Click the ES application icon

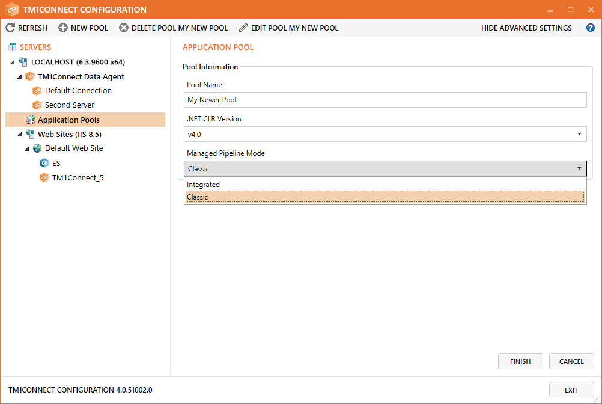(44, 163)
